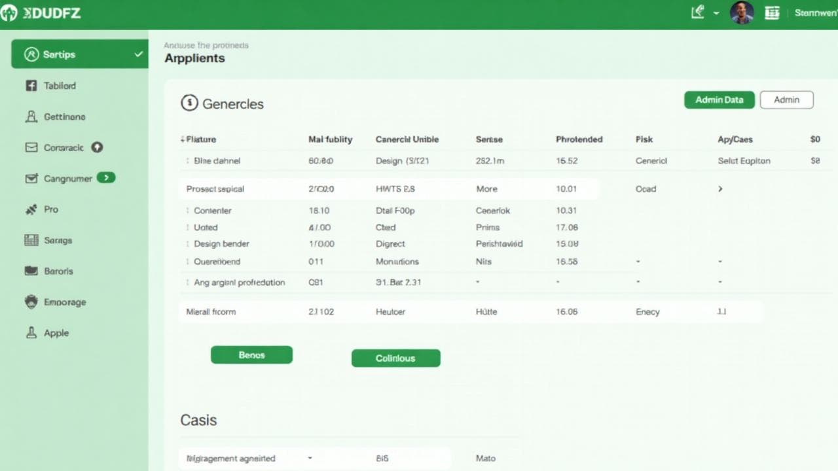Image resolution: width=838 pixels, height=471 pixels.
Task: Toggle the Sartips checkmark
Action: click(x=138, y=54)
